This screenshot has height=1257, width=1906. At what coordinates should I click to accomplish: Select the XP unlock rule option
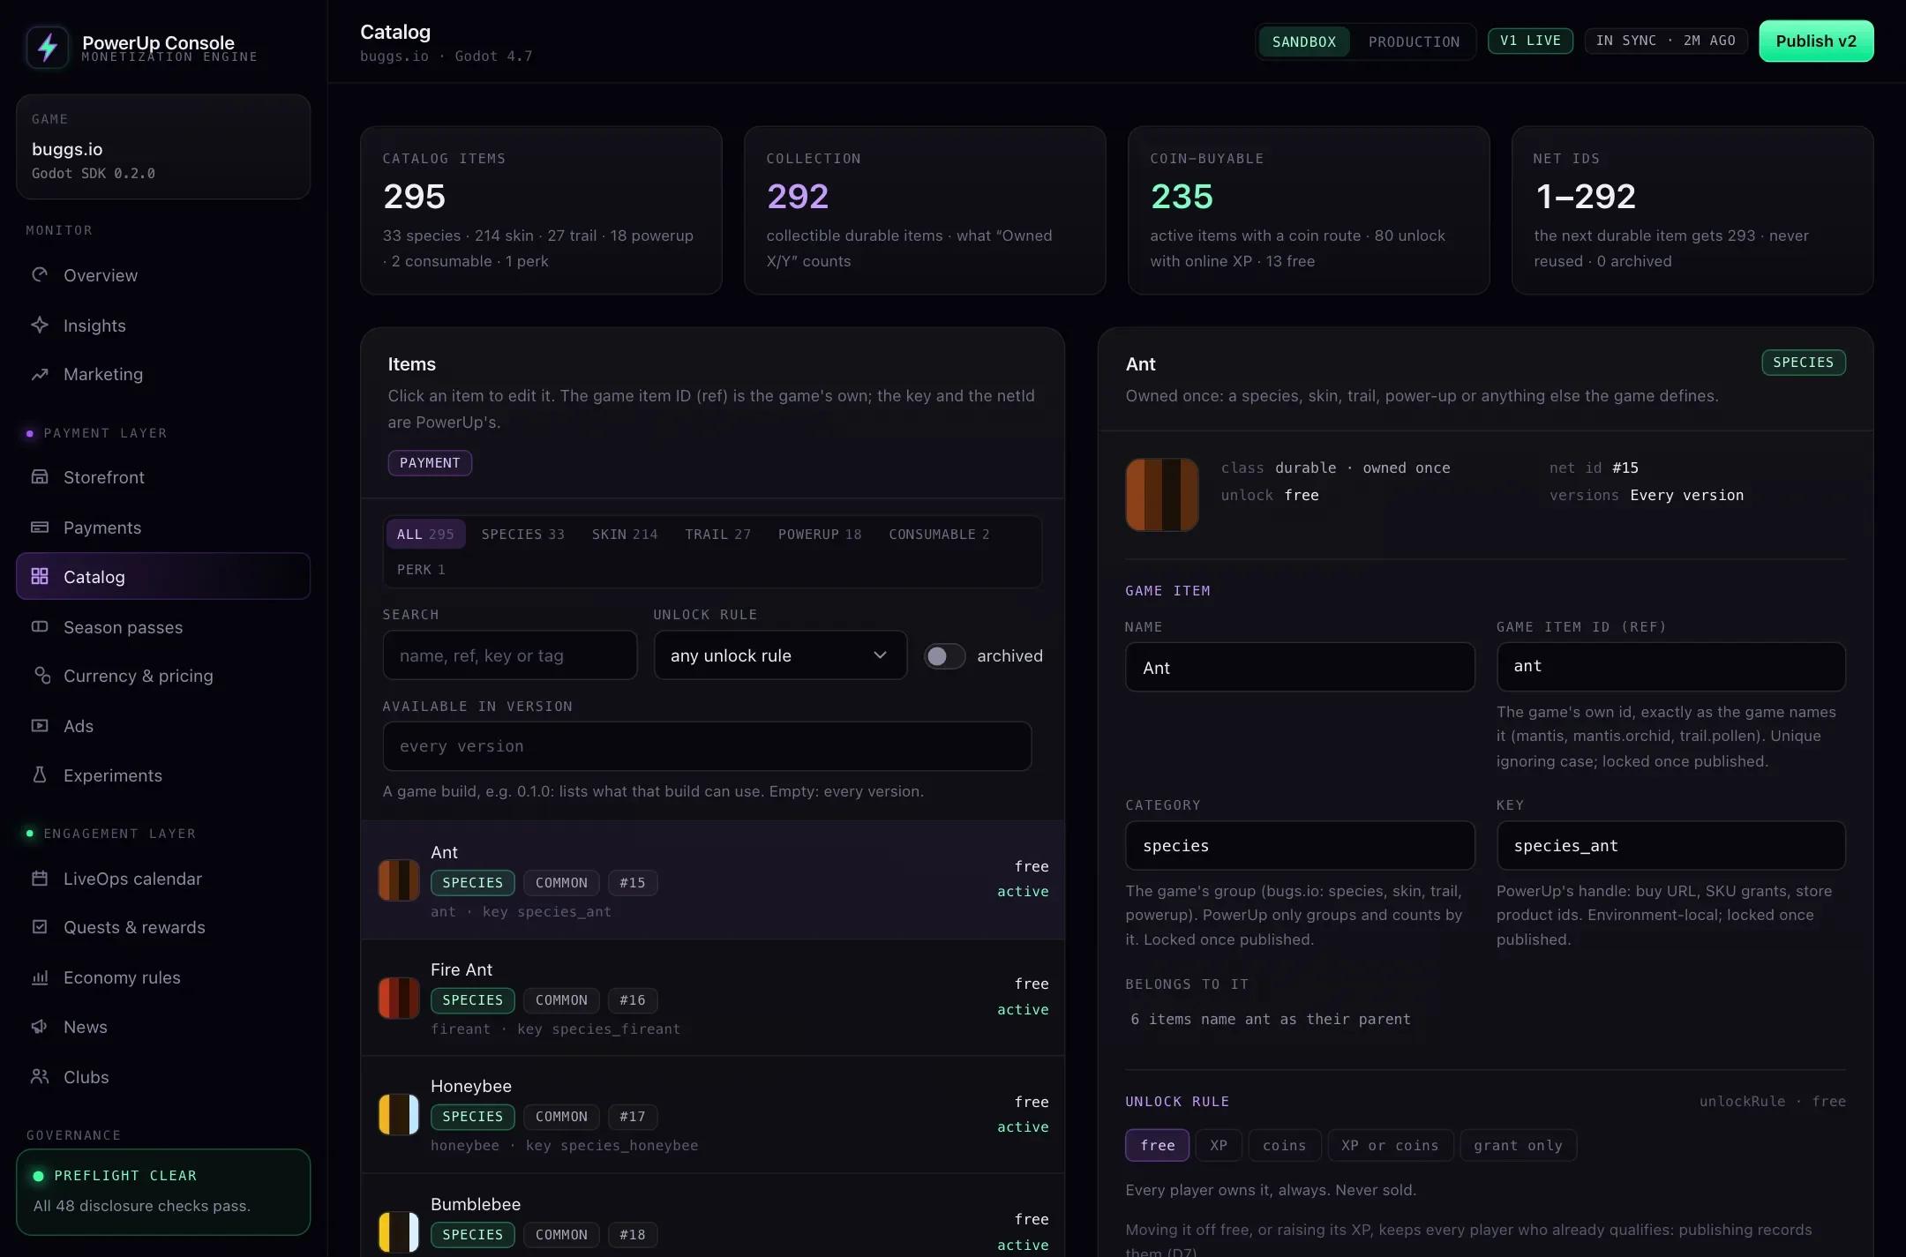pos(1219,1145)
